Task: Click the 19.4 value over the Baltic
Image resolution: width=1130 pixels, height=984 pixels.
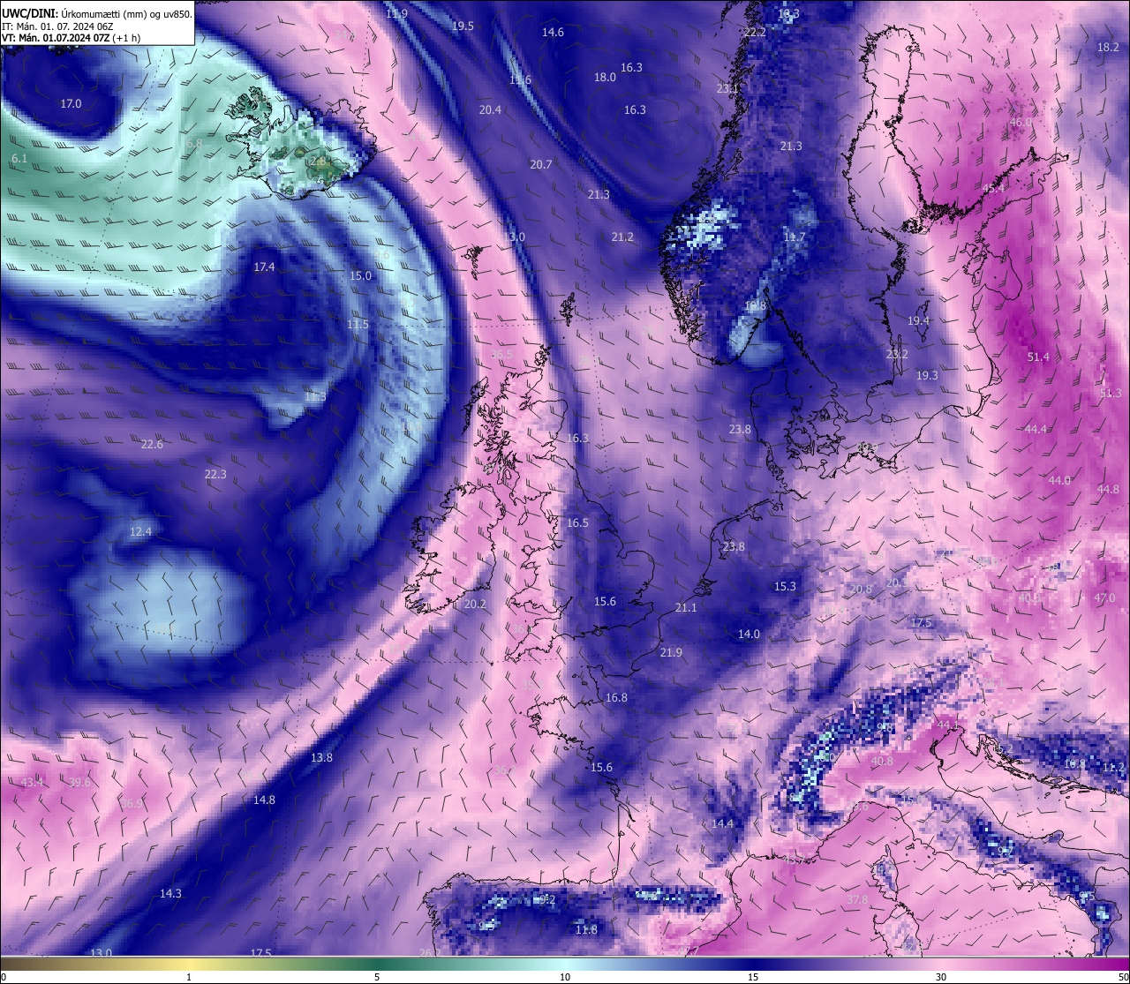Action: tap(919, 321)
